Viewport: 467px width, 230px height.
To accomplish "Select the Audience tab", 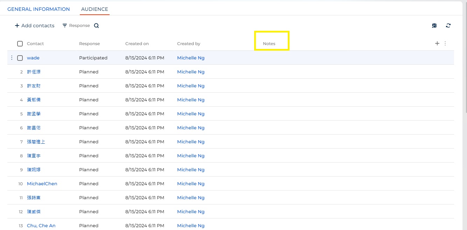I will click(95, 9).
